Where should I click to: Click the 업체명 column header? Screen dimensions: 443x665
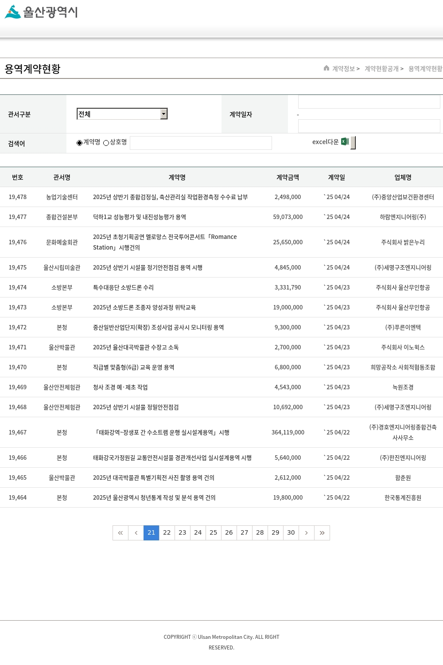click(x=403, y=177)
